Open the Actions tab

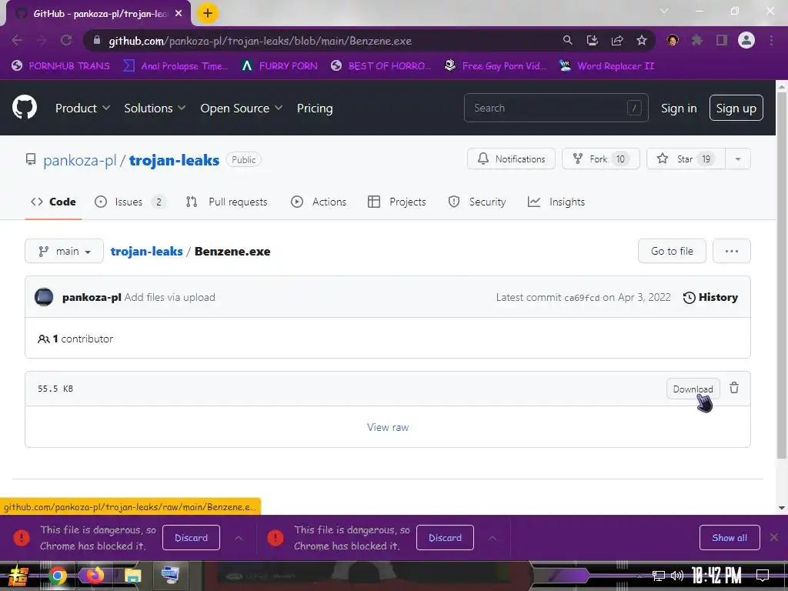pyautogui.click(x=319, y=202)
